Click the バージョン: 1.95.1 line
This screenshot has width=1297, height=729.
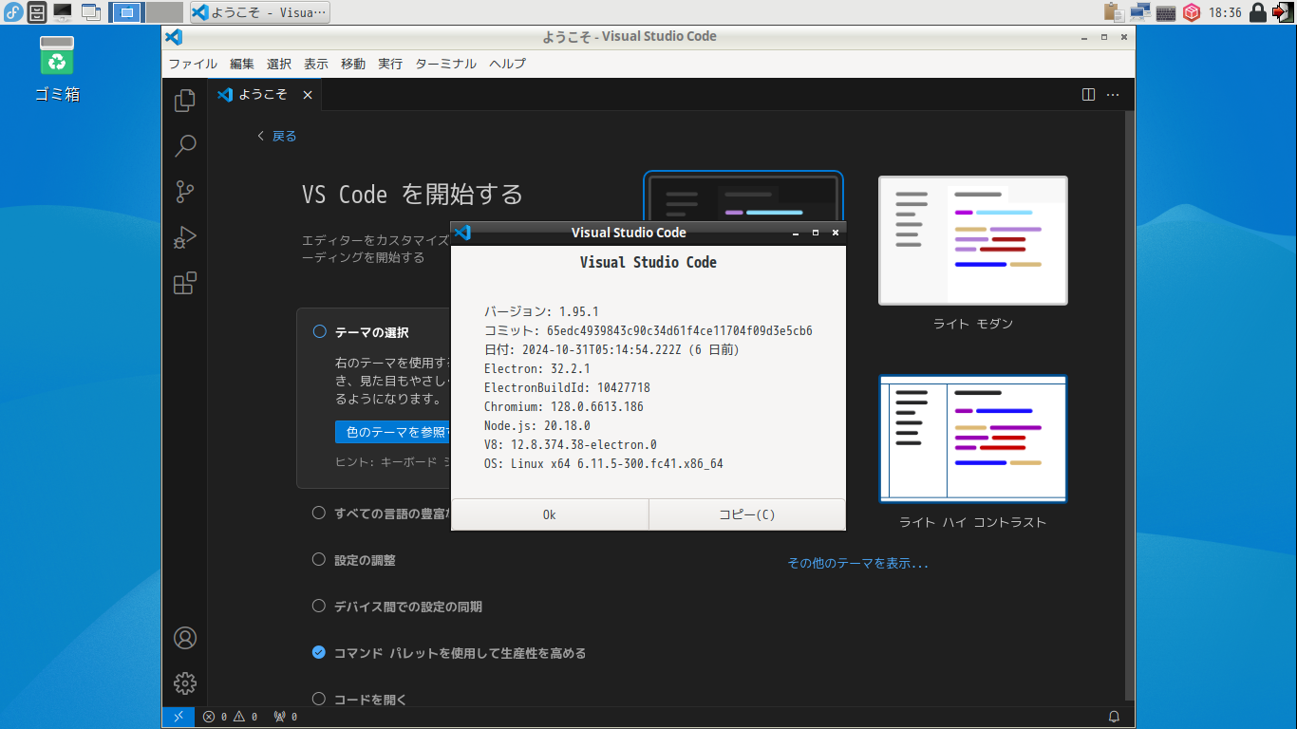tap(541, 311)
